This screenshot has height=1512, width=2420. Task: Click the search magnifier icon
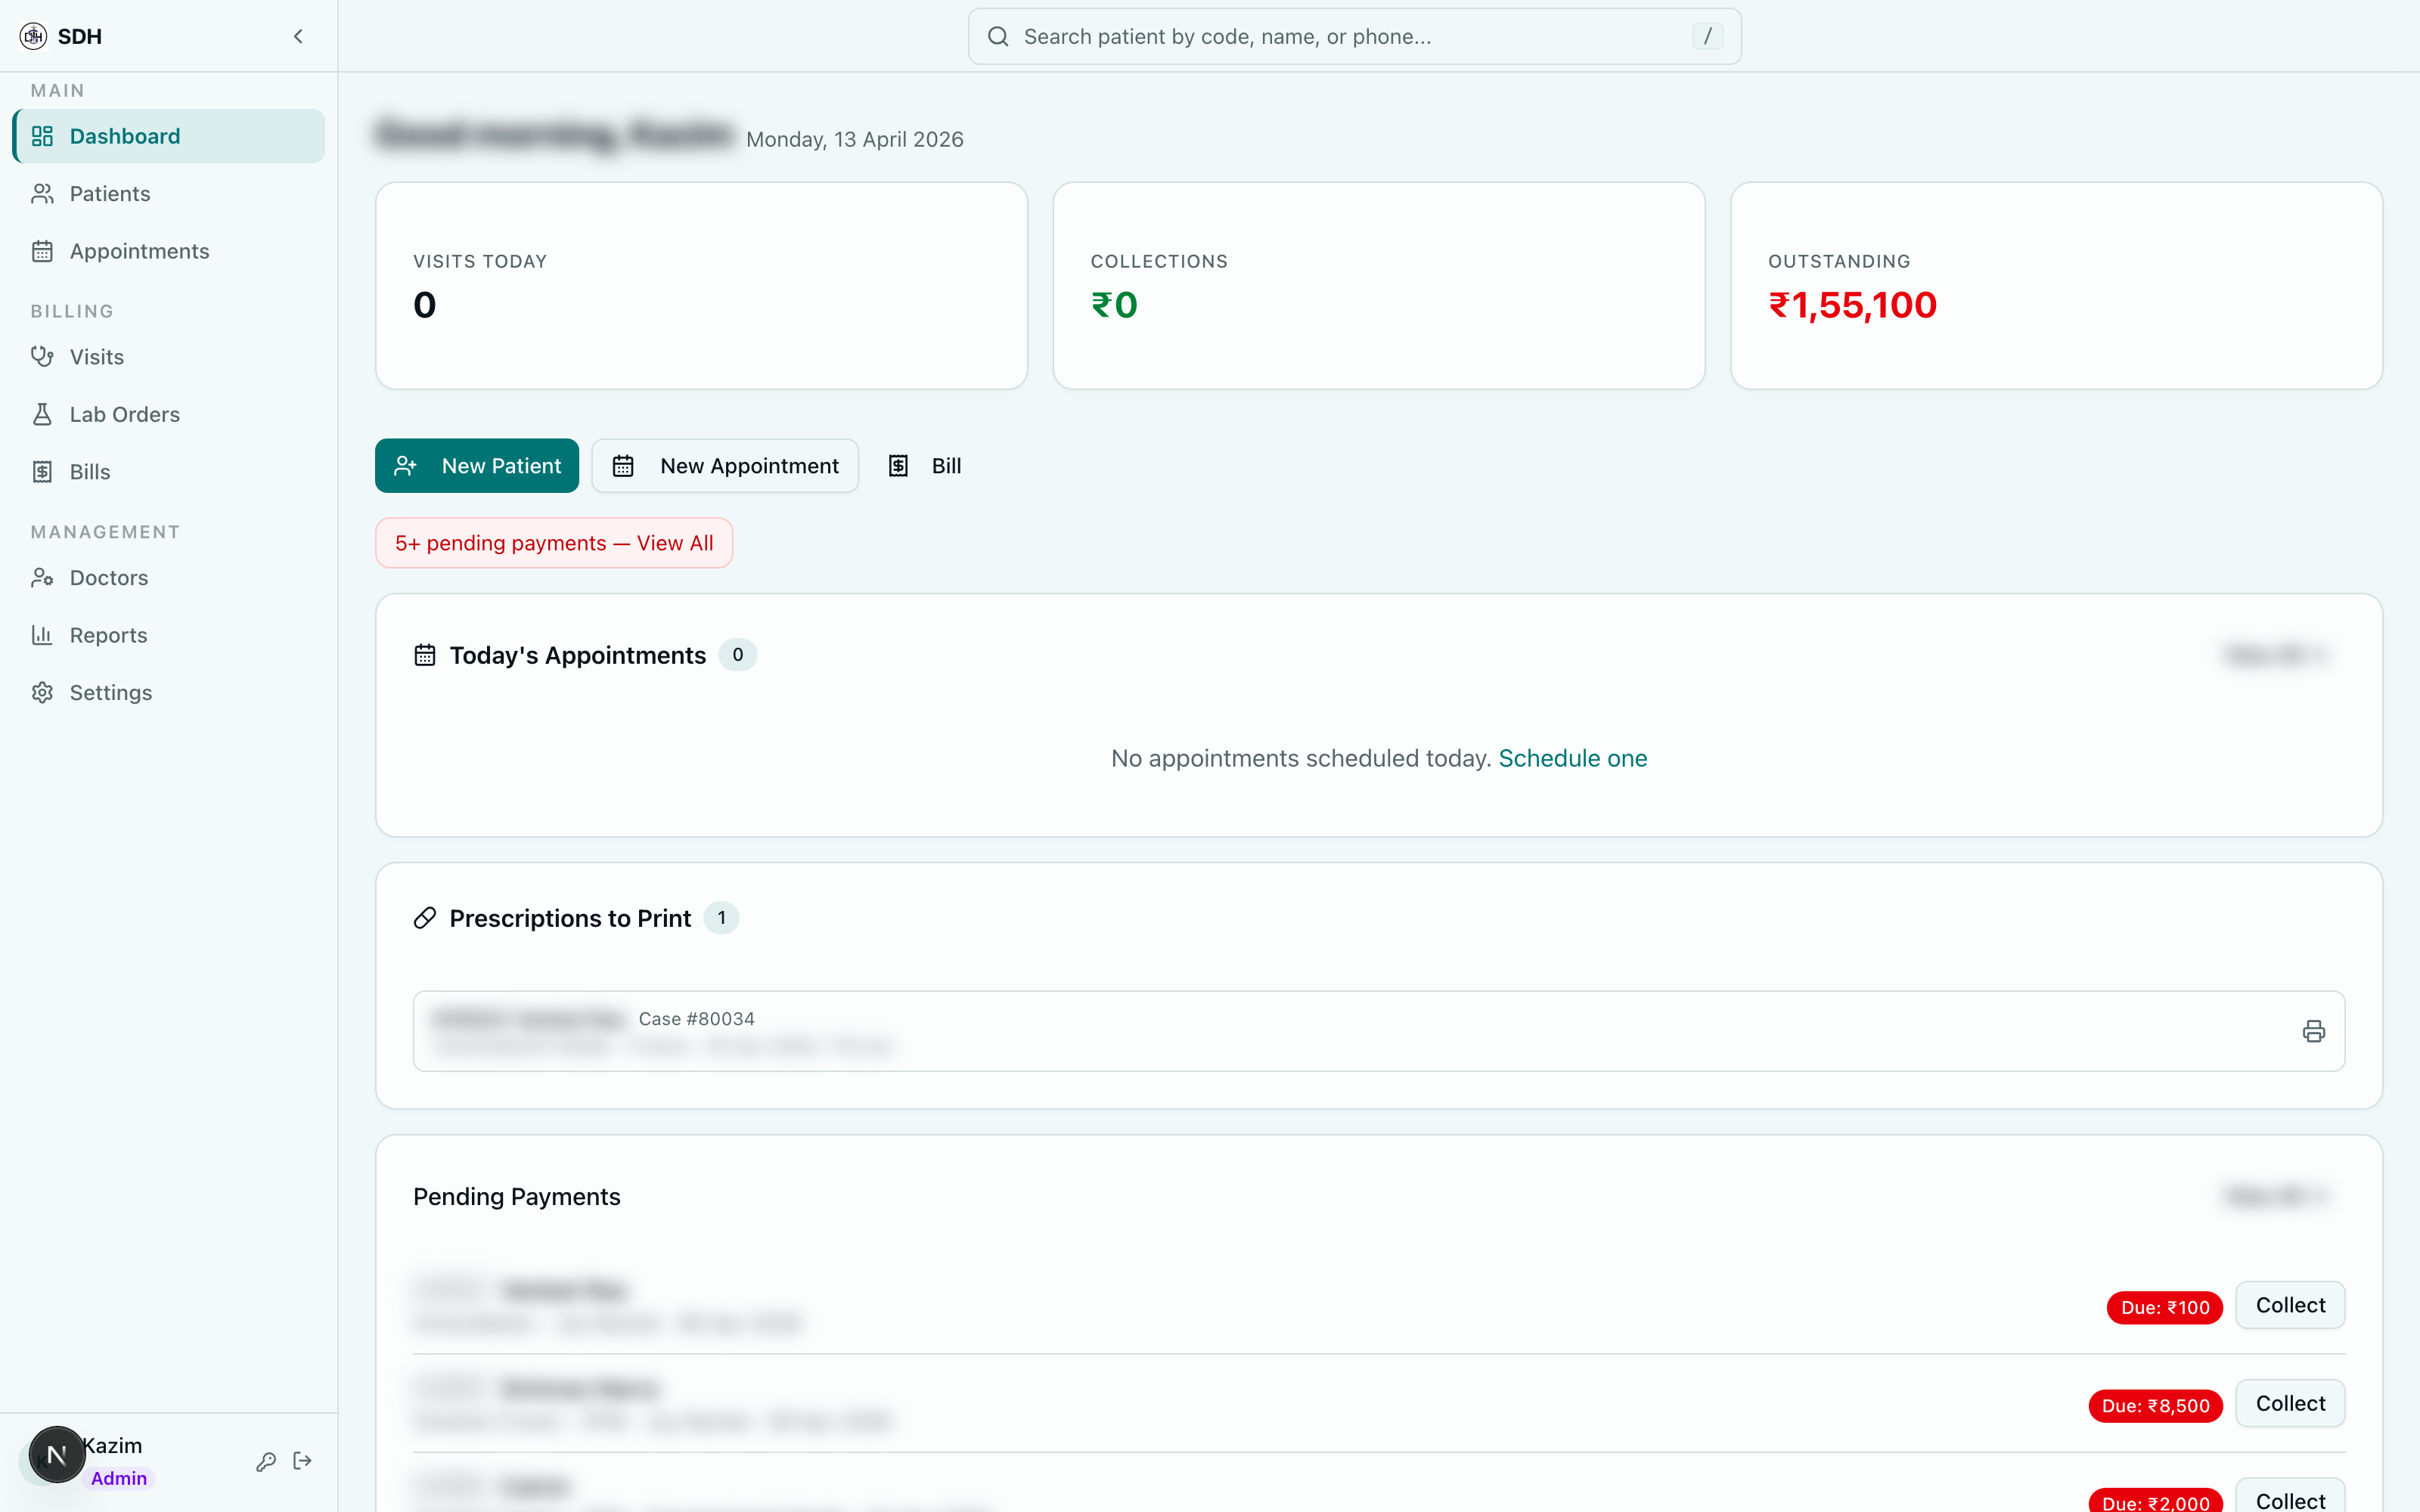tap(998, 37)
